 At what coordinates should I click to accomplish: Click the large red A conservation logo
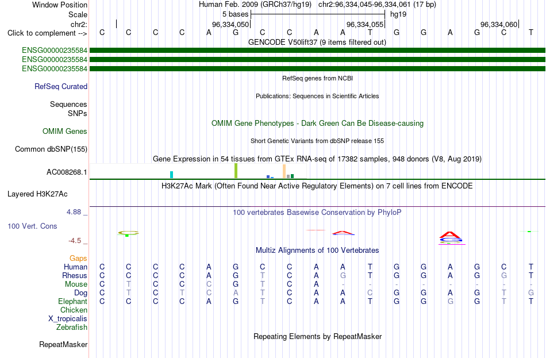coord(450,234)
